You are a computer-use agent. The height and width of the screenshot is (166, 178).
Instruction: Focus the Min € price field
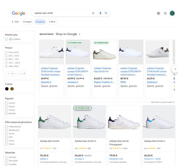pyautogui.click(x=10, y=74)
